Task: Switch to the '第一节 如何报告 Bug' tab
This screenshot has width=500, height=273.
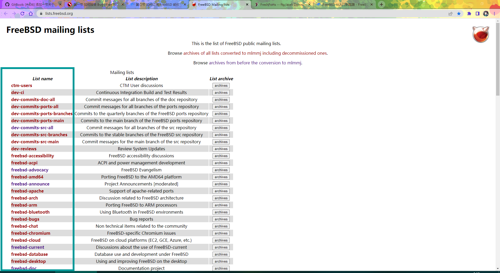Action: tap(95, 4)
